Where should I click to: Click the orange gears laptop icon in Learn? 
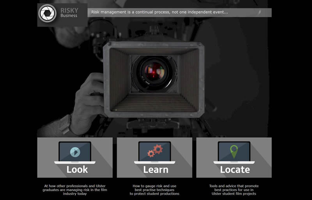154,153
